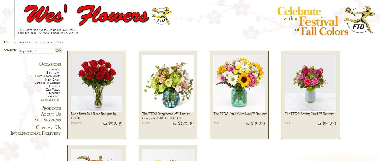Image resolution: width=380 pixels, height=161 pixels.
Task: Open the Spring Crush Bouquet thumbnail
Action: point(310,83)
